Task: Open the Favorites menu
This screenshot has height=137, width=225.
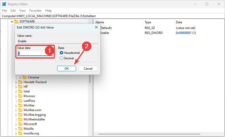Action: pyautogui.click(x=35, y=11)
